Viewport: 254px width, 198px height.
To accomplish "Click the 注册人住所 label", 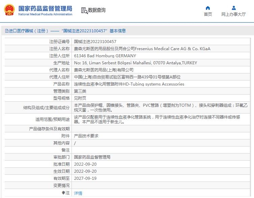I will coord(59,56).
